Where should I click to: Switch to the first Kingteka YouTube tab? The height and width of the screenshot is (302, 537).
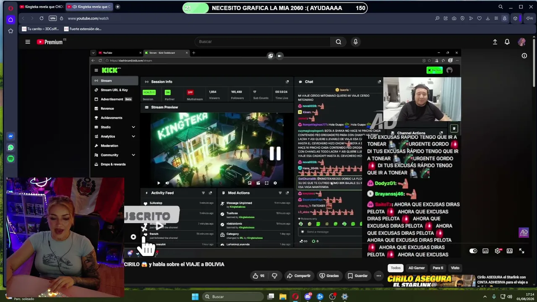[x=42, y=7]
